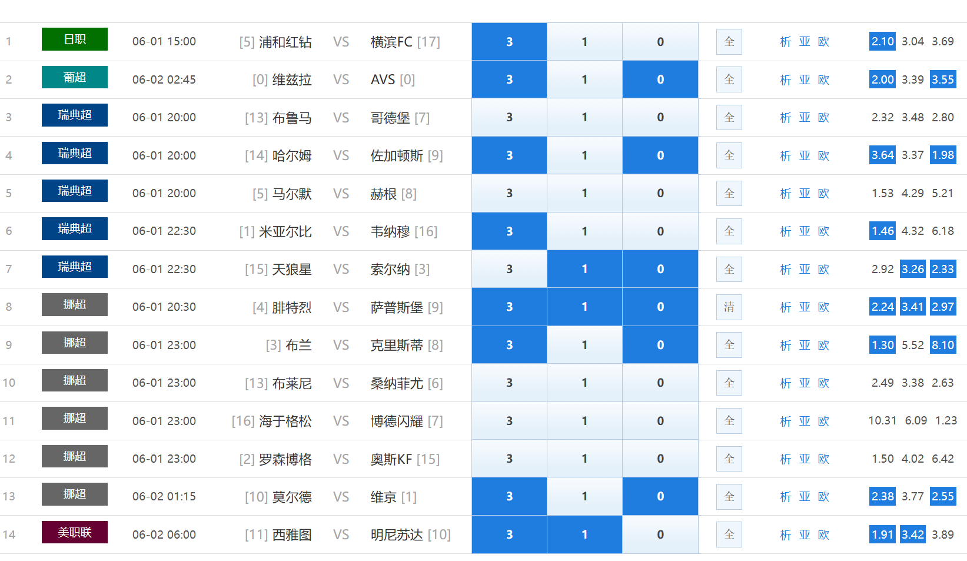Open 析 analysis for 海于格松 match
This screenshot has width=967, height=561.
[x=785, y=421]
